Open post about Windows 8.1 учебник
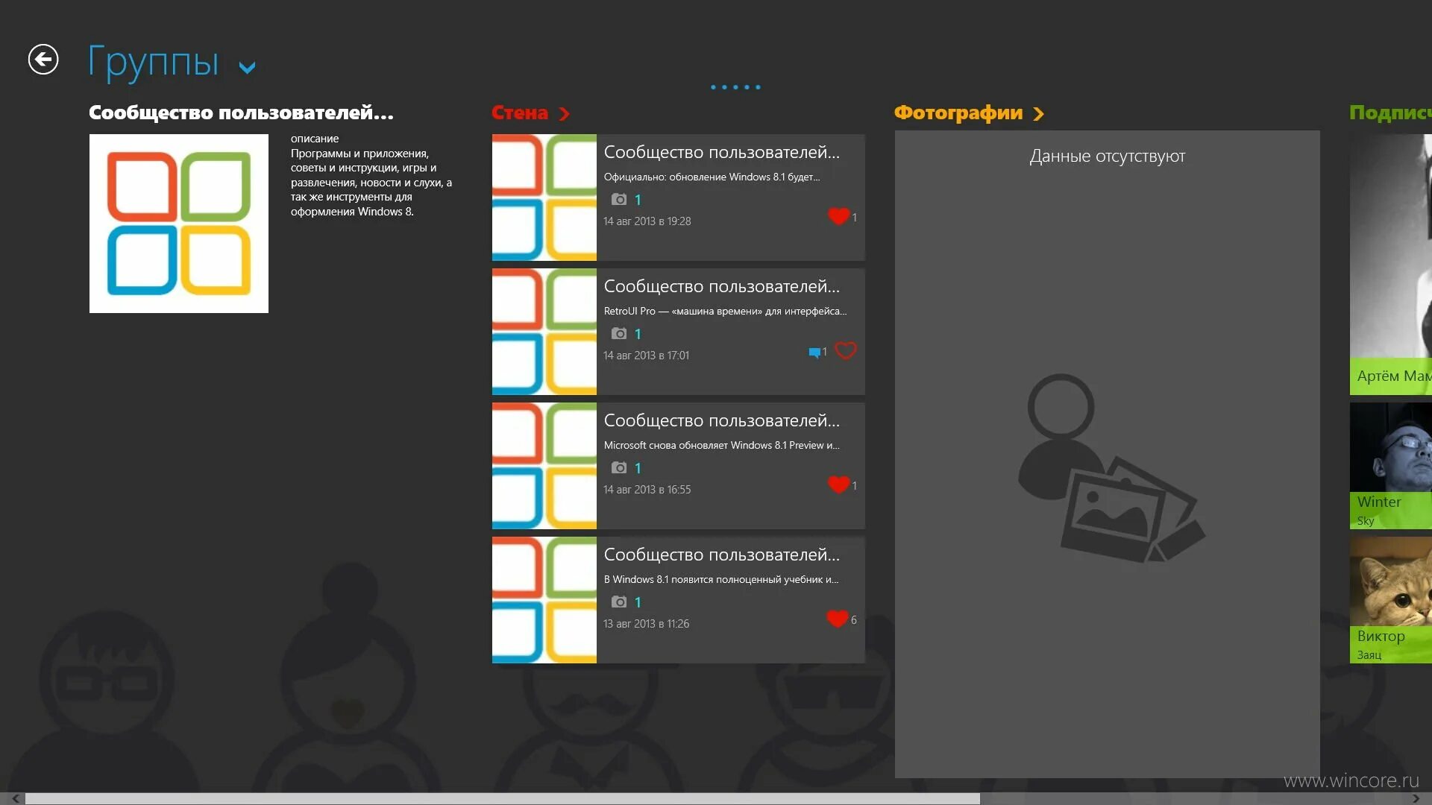 pyautogui.click(x=720, y=579)
